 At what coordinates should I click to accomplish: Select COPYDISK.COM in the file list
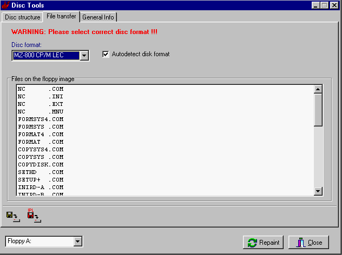[x=41, y=164]
